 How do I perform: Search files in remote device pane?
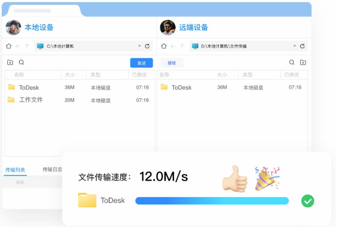292,62
